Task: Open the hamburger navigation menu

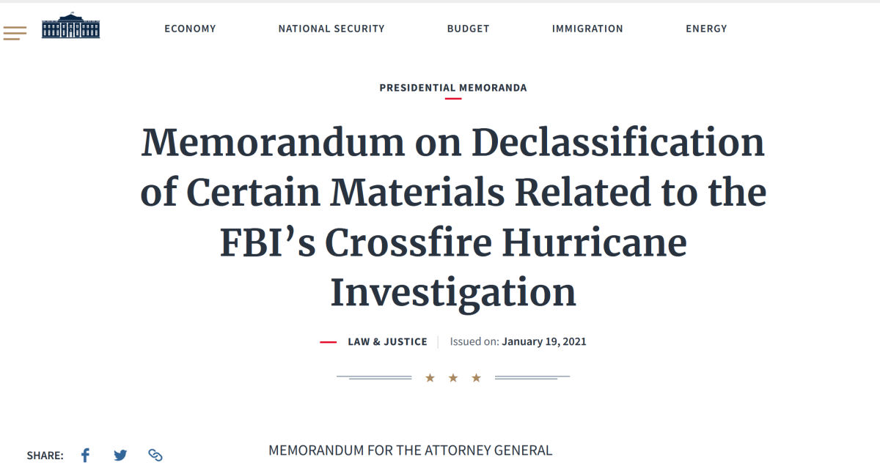Action: pos(15,32)
